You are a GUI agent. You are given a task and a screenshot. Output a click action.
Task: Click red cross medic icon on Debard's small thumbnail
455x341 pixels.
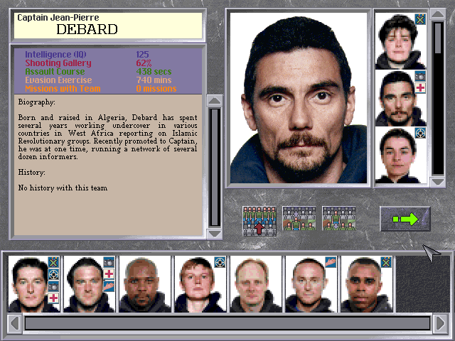pos(420,87)
